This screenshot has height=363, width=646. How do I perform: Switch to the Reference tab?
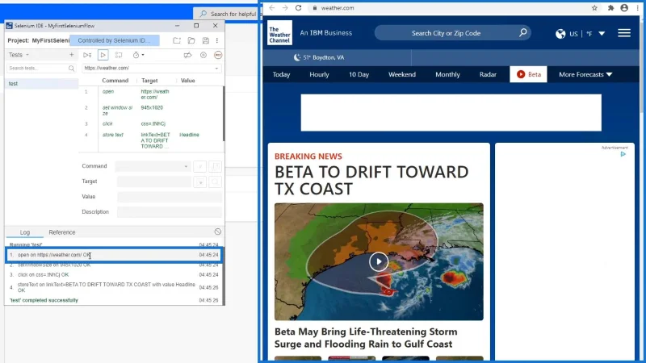click(62, 232)
